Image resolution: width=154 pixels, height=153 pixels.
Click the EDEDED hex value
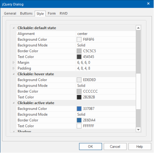(89, 80)
